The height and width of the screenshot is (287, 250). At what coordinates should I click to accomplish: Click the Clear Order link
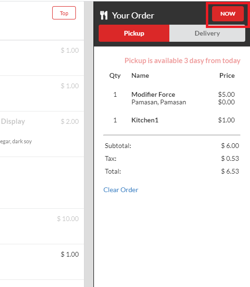tap(121, 190)
